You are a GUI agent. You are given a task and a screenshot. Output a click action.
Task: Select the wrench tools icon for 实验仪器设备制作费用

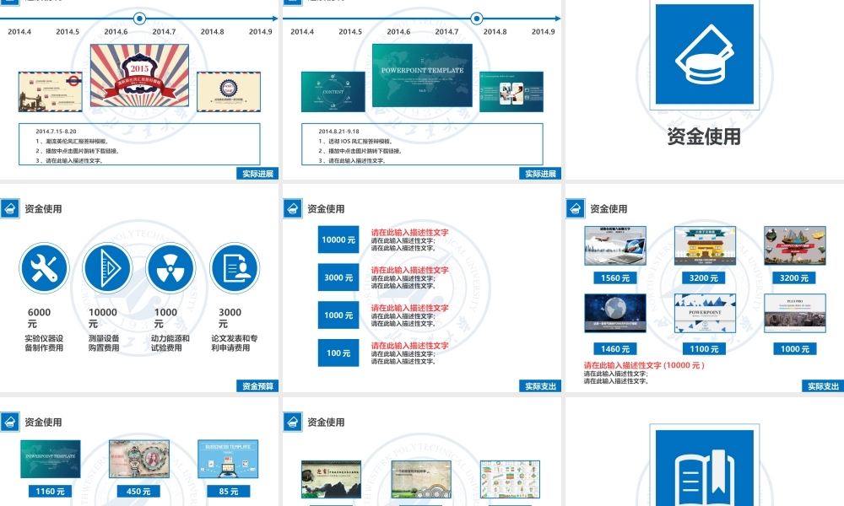(44, 267)
